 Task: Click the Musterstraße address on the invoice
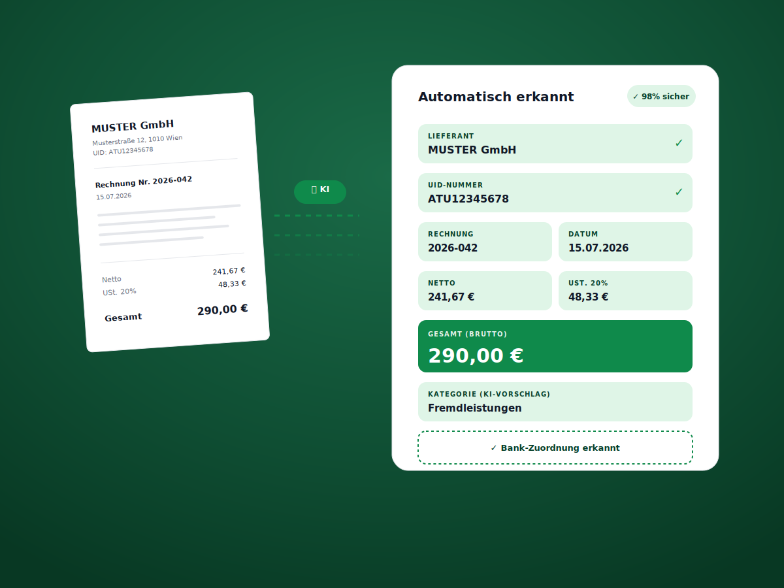[137, 140]
